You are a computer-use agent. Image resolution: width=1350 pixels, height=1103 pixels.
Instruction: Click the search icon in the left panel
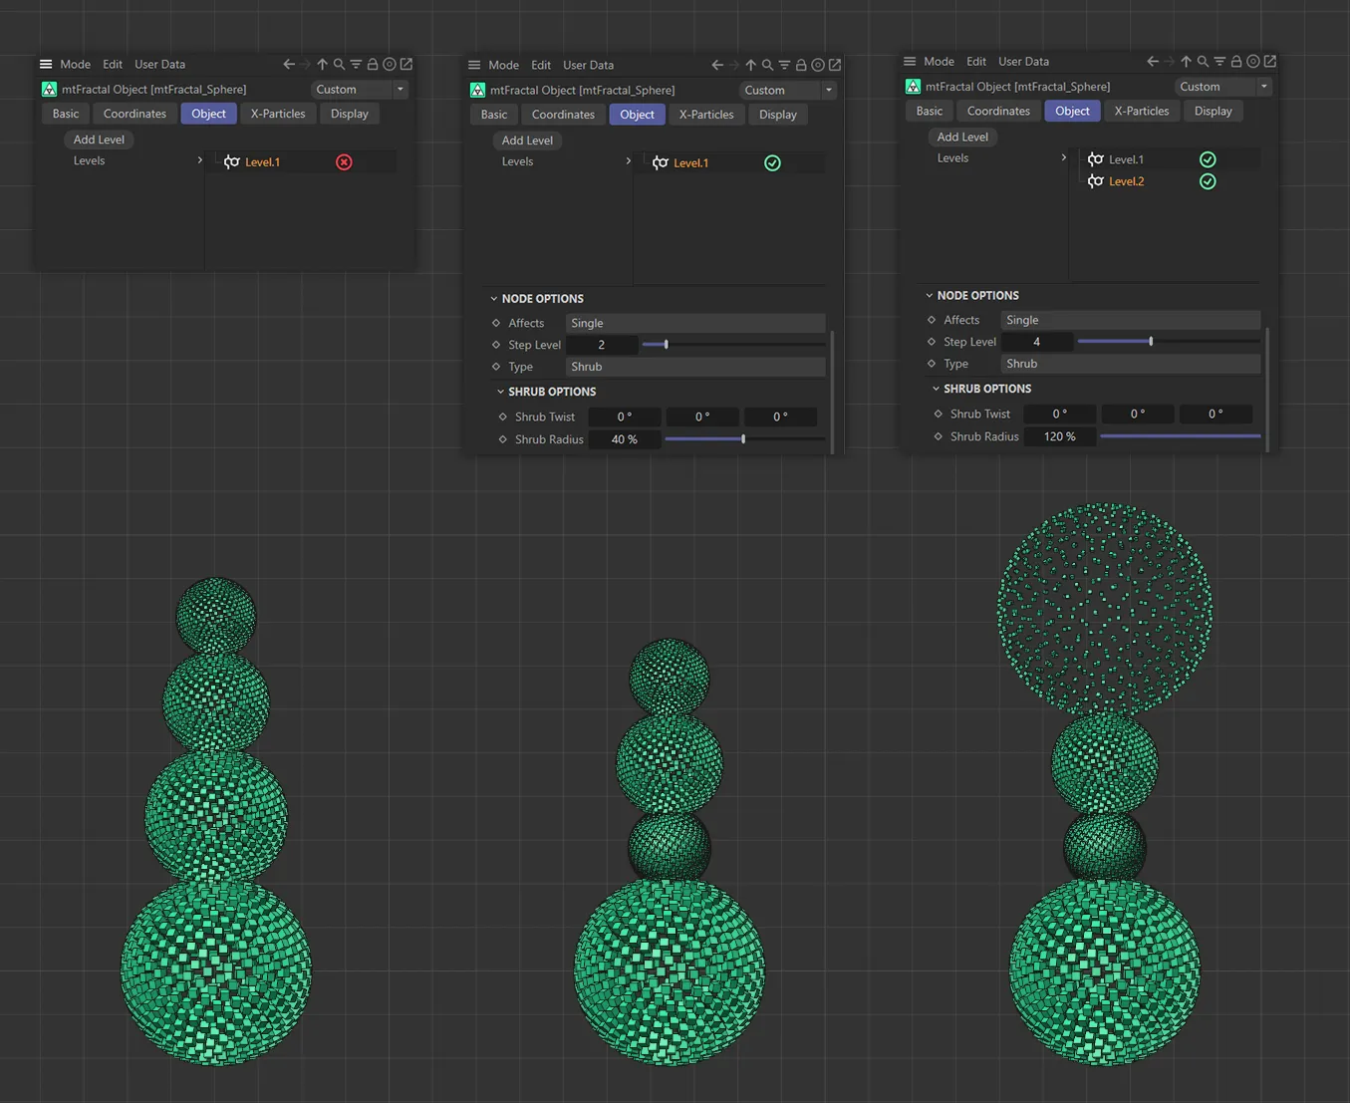click(x=339, y=64)
